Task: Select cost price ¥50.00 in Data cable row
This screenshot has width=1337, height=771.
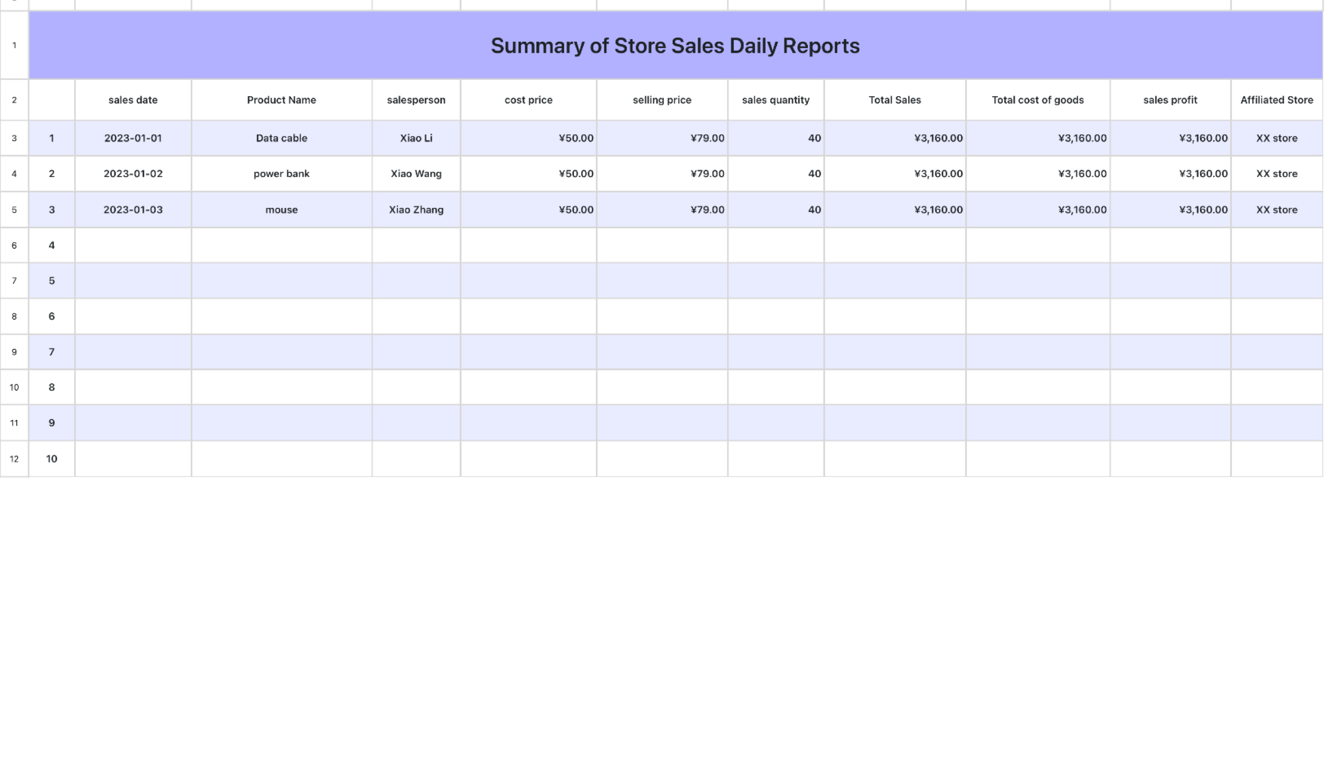Action: (528, 138)
